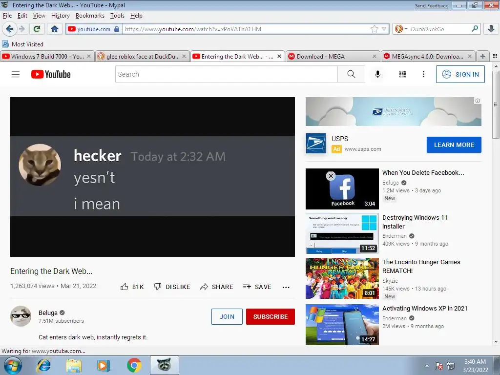Click the page vertical scrollbar
This screenshot has height=375, width=500.
click(496, 105)
